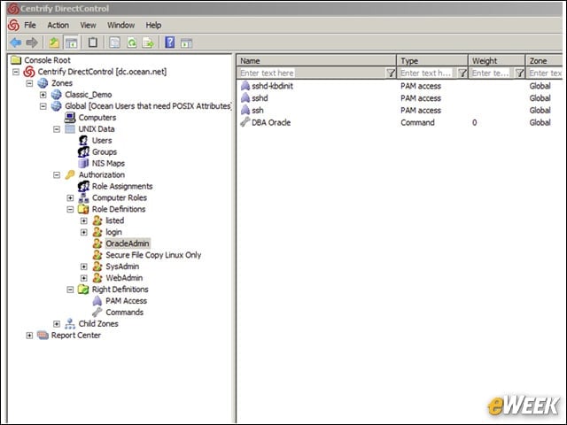Collapse the Global zone node
Image resolution: width=567 pixels, height=425 pixels.
pyautogui.click(x=43, y=106)
